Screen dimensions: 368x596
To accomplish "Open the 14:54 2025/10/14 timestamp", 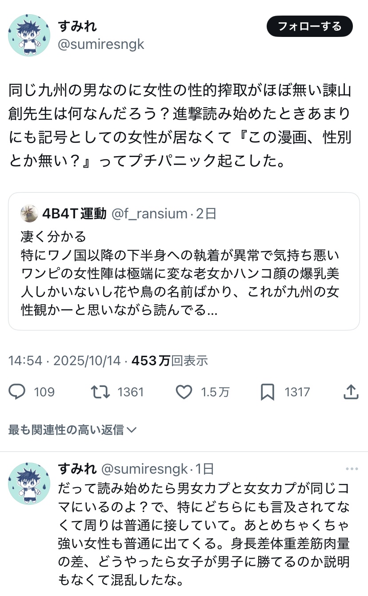I will 64,360.
